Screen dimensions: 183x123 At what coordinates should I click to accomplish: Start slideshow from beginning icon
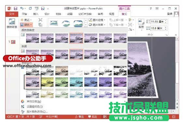click(x=36, y=8)
